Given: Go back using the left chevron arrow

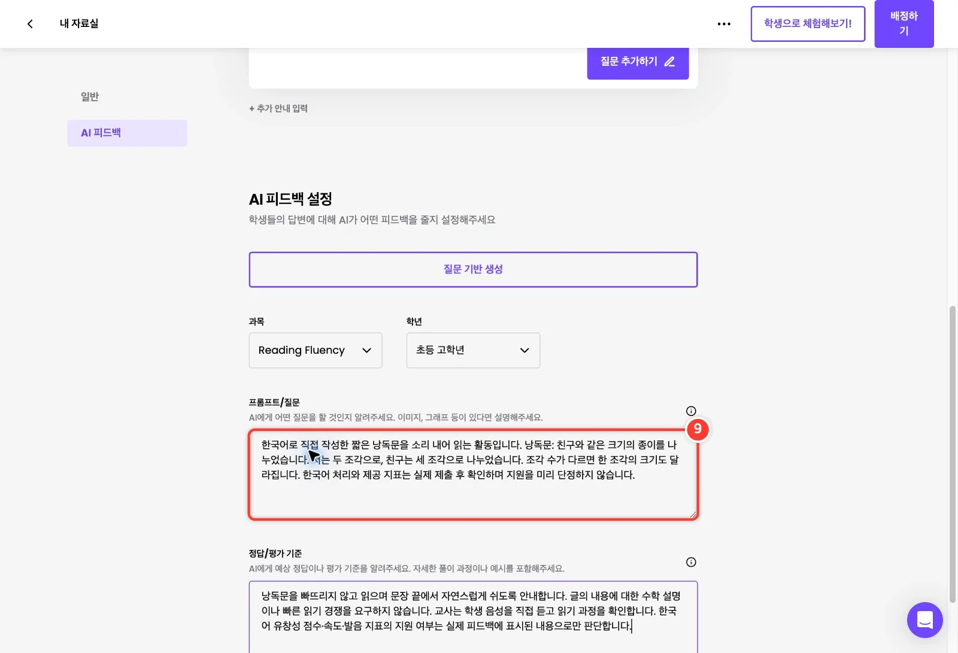Looking at the screenshot, I should tap(30, 24).
